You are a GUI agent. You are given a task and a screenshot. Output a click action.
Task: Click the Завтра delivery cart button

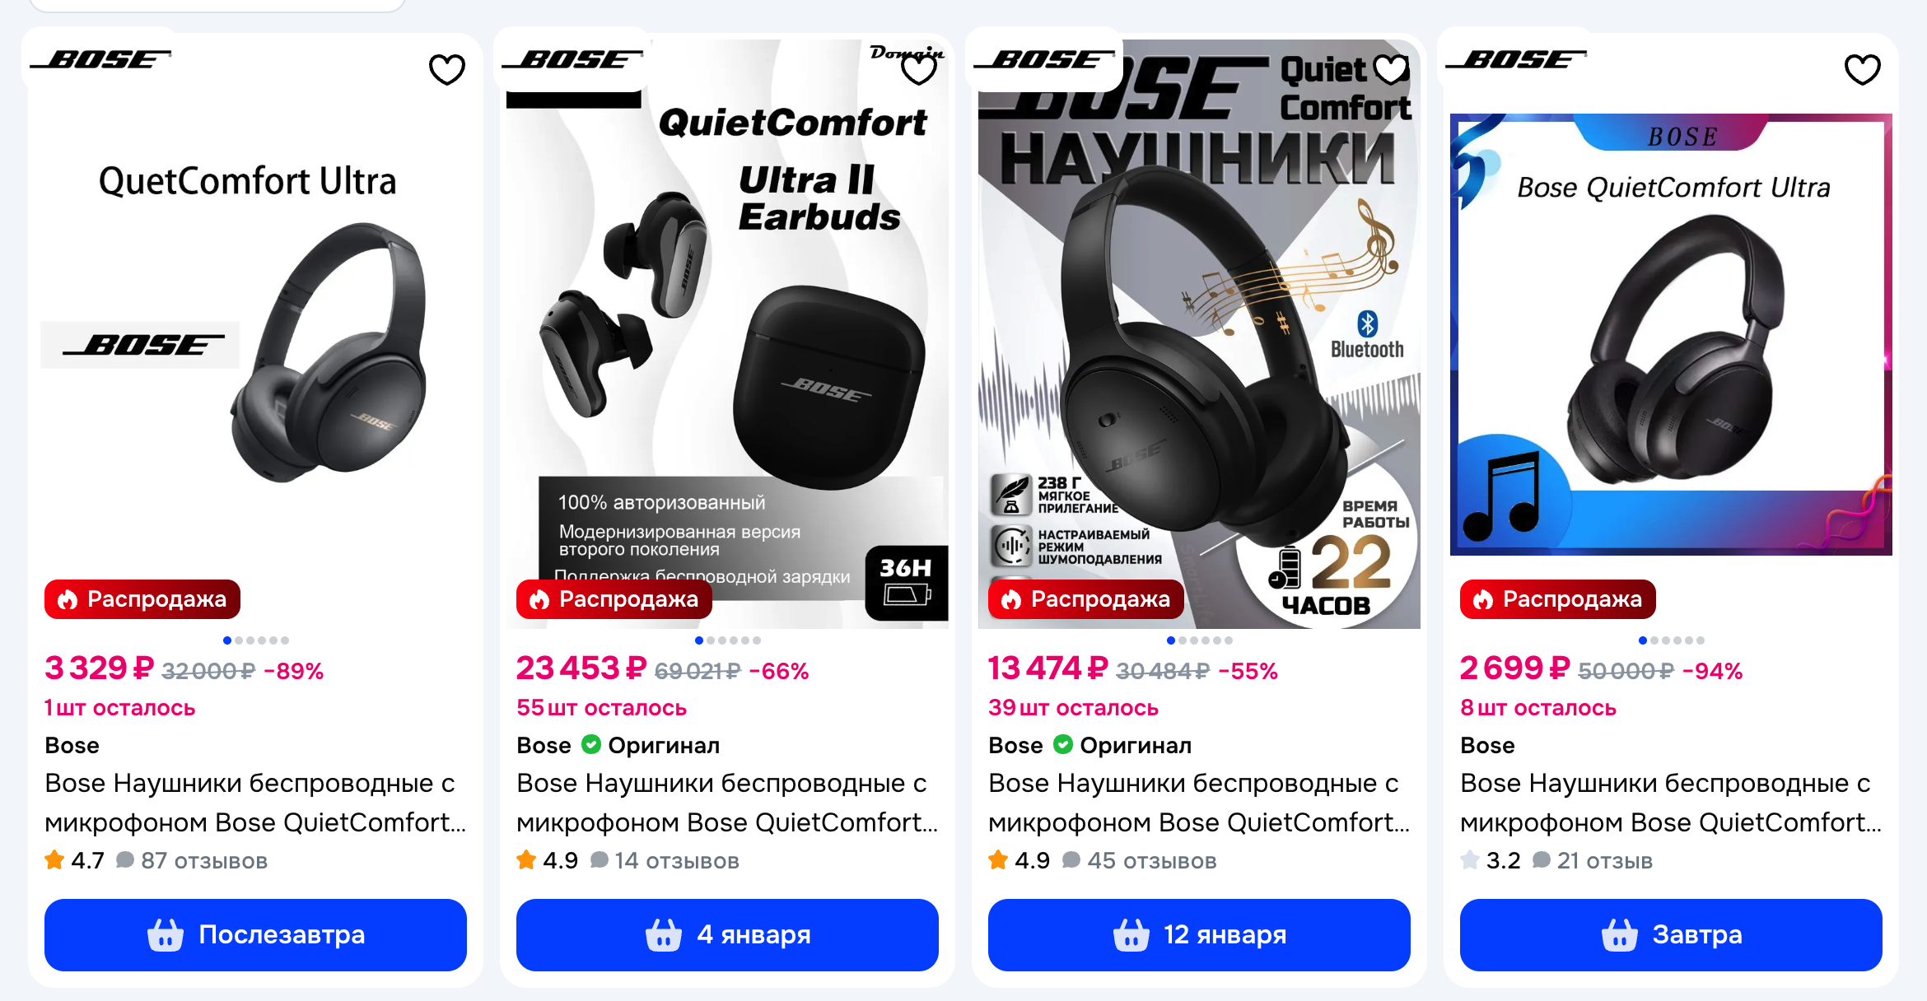[x=1671, y=934]
